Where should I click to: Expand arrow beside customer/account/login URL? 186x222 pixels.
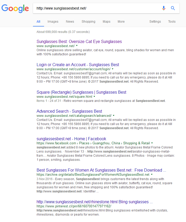click(113, 69)
